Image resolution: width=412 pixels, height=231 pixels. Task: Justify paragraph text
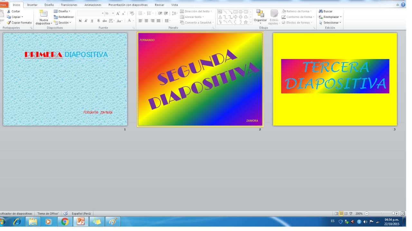click(158, 21)
